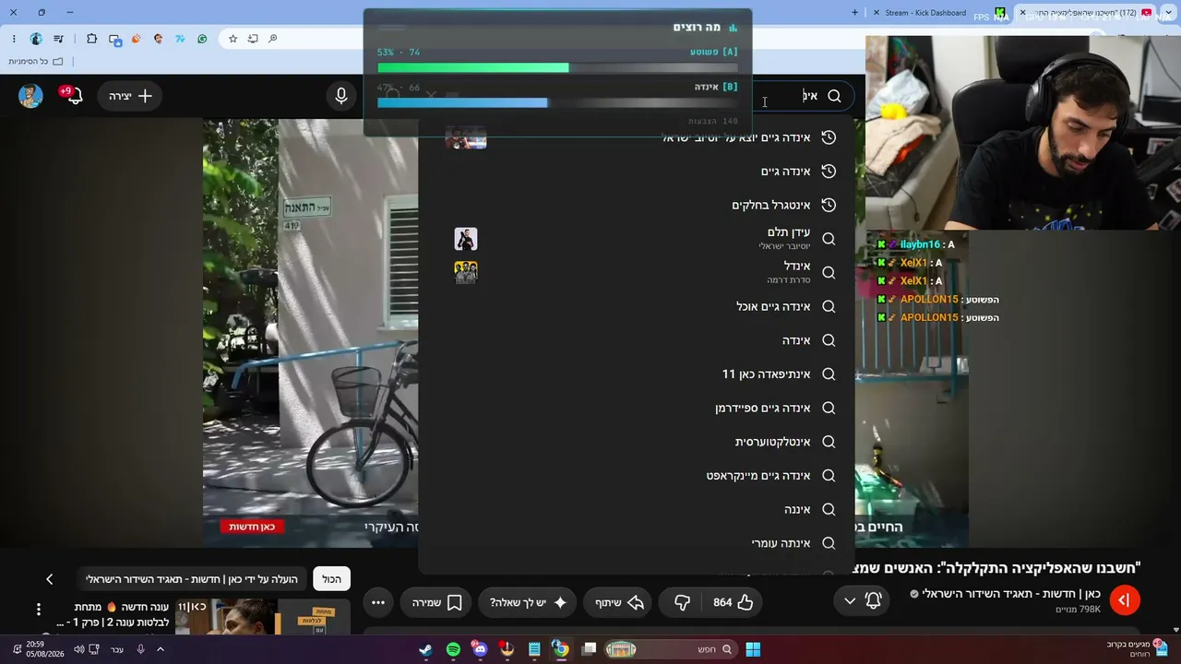Click poll option B bar אינדה
Viewport: 1181px width, 664px height.
(557, 102)
